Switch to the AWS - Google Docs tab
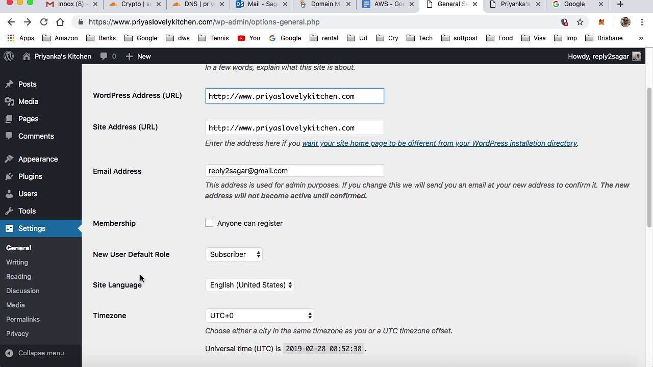 (388, 4)
